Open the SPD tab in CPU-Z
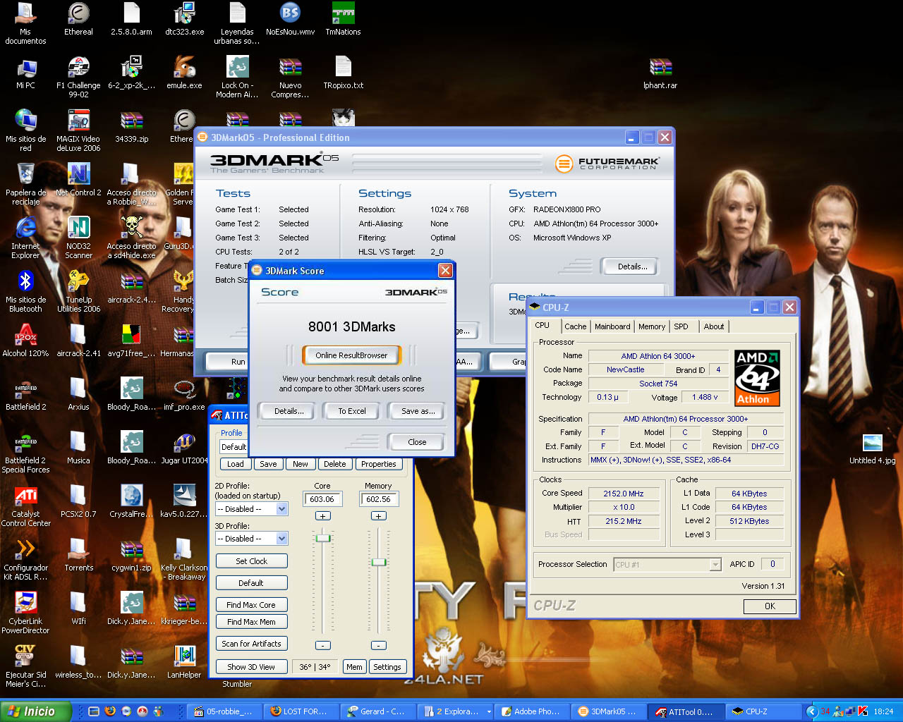Screen dimensions: 903x722 (x=681, y=326)
